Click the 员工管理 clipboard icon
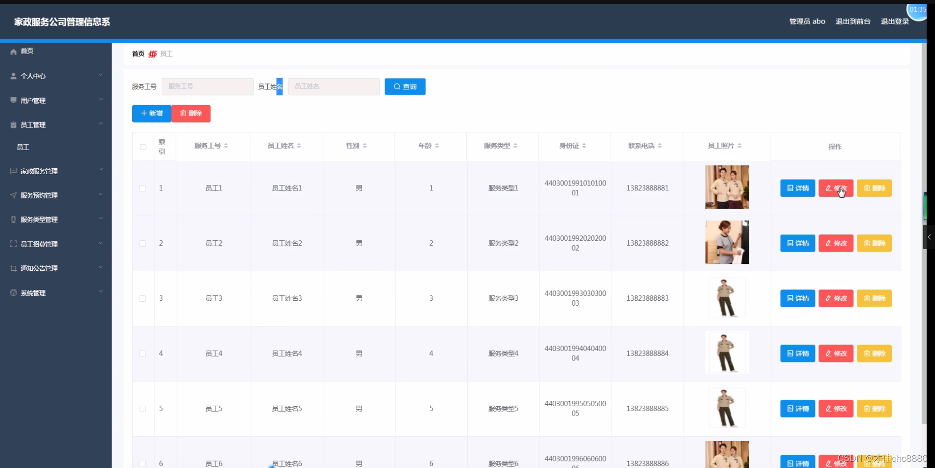Image resolution: width=935 pixels, height=468 pixels. (13, 124)
